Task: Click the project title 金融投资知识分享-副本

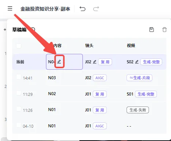Action: coord(45,9)
